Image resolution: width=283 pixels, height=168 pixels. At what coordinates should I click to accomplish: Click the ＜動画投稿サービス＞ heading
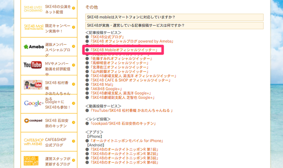click(103, 106)
